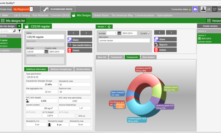
Task: Click the W/C ratio target calculation icon
Action: coord(27,101)
